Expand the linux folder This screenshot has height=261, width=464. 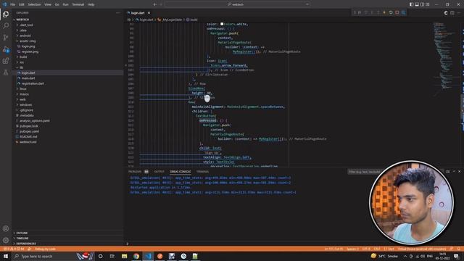[x=23, y=88]
